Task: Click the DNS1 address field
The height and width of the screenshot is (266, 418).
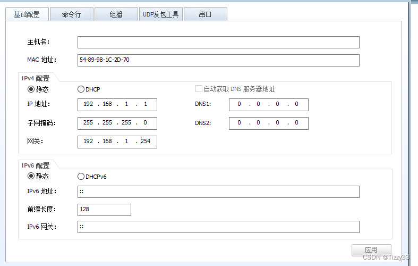Action: pyautogui.click(x=268, y=105)
